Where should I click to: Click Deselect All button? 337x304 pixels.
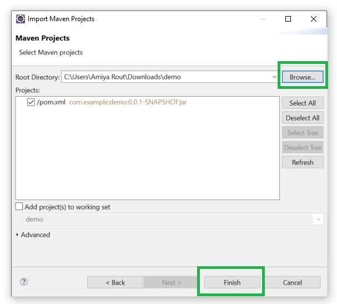[303, 118]
